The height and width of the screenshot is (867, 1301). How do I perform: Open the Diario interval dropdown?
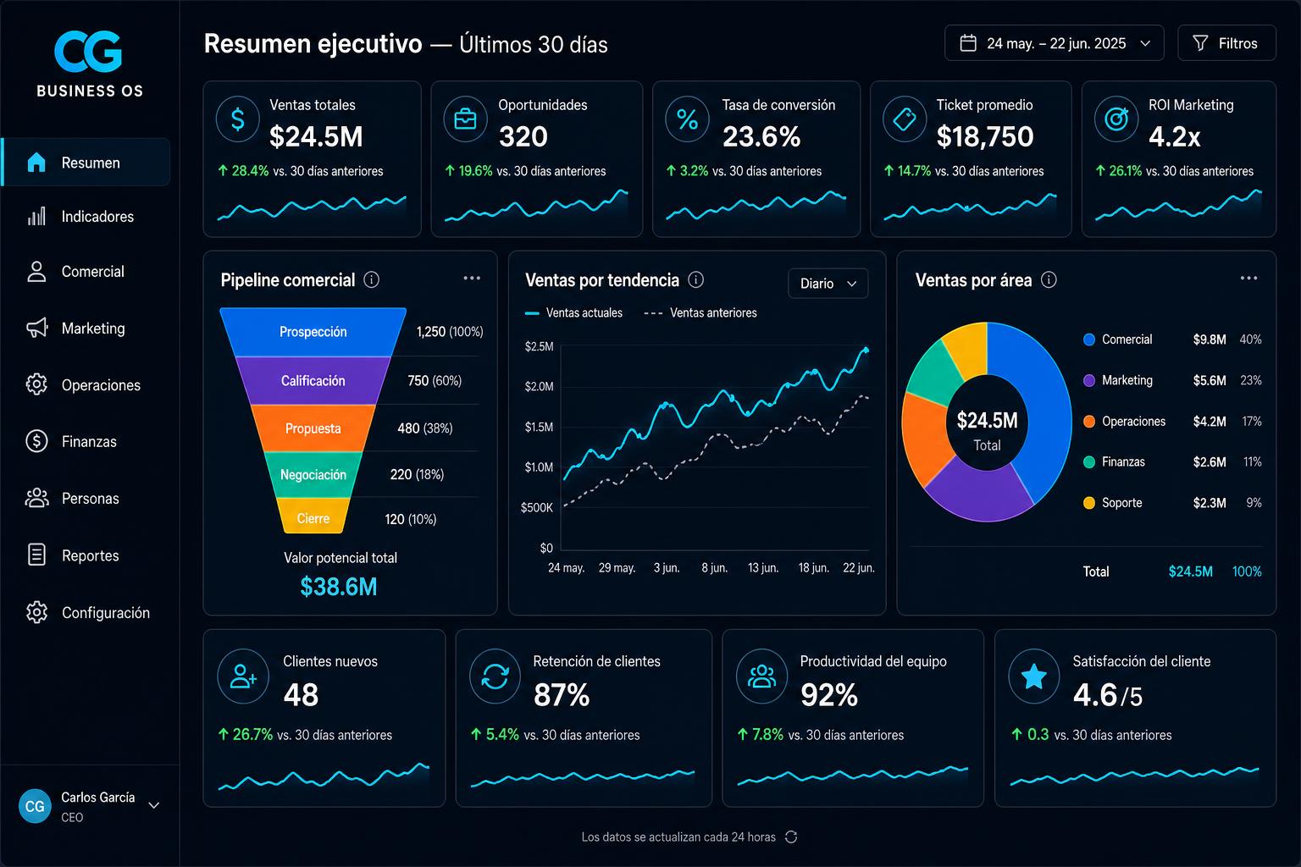coord(828,283)
